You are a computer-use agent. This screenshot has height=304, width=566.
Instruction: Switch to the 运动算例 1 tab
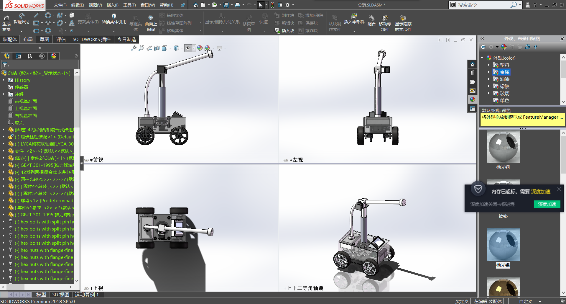click(87, 295)
